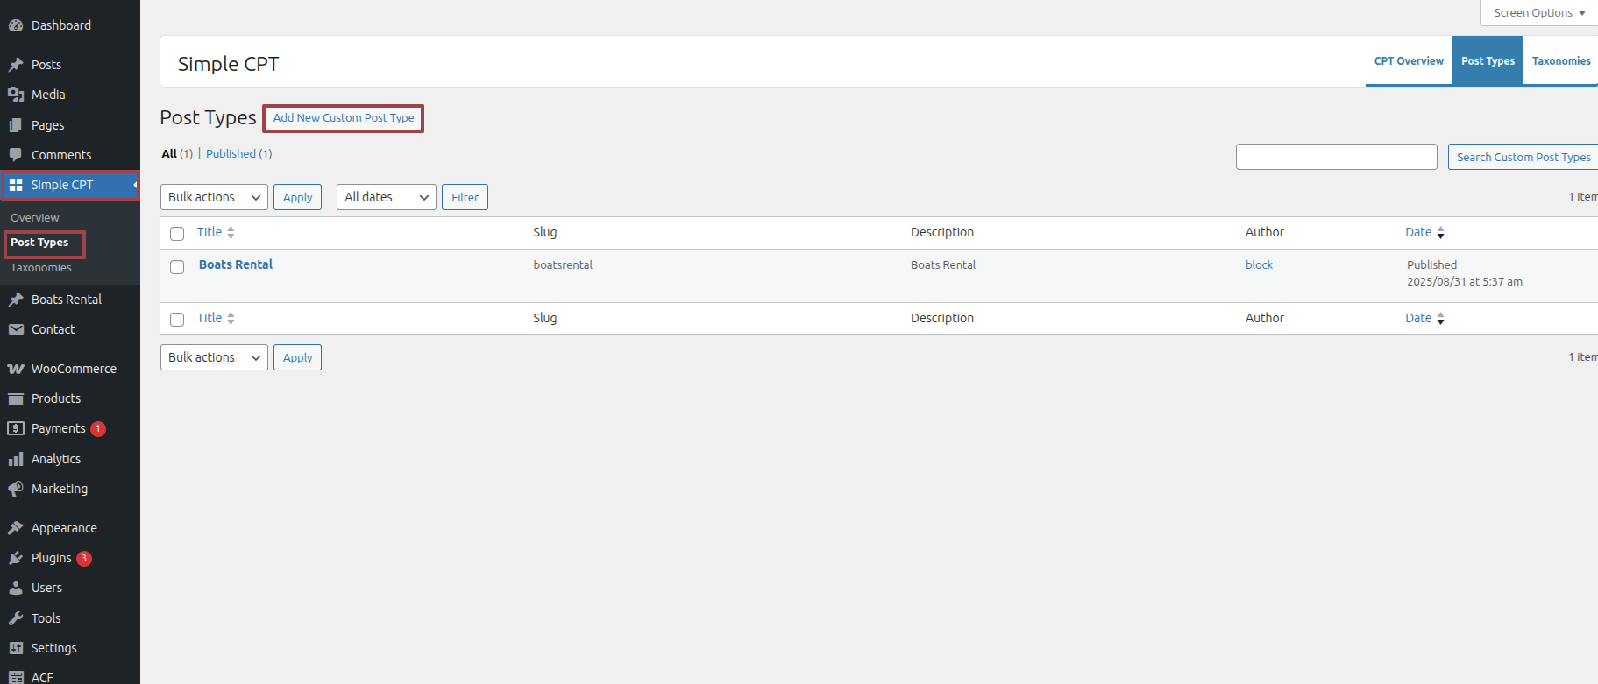The image size is (1598, 684).
Task: Open the Boats Rental post type link
Action: coord(236,264)
